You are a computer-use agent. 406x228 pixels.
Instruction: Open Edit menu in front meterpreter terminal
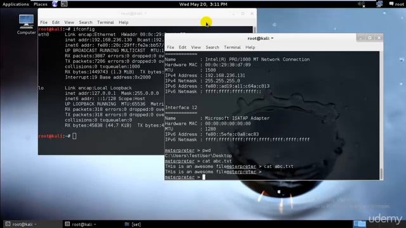coord(183,47)
